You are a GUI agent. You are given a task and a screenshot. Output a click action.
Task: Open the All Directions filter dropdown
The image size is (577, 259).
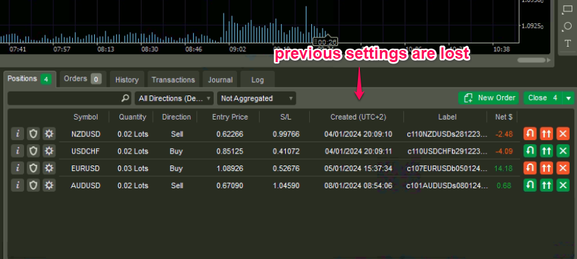click(x=174, y=98)
